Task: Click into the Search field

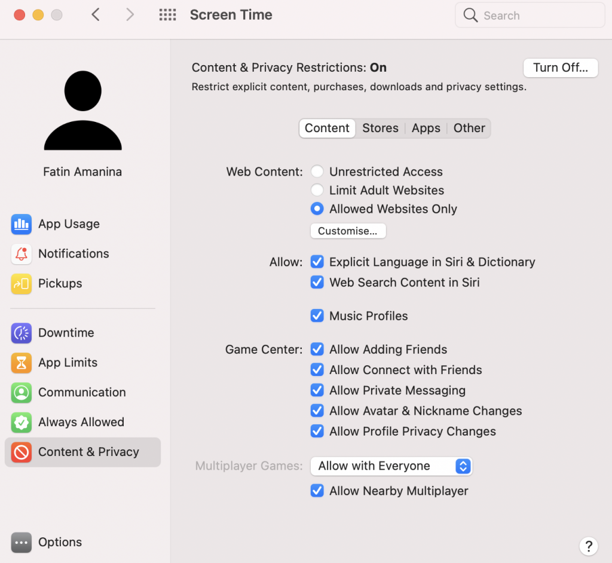Action: [x=530, y=15]
